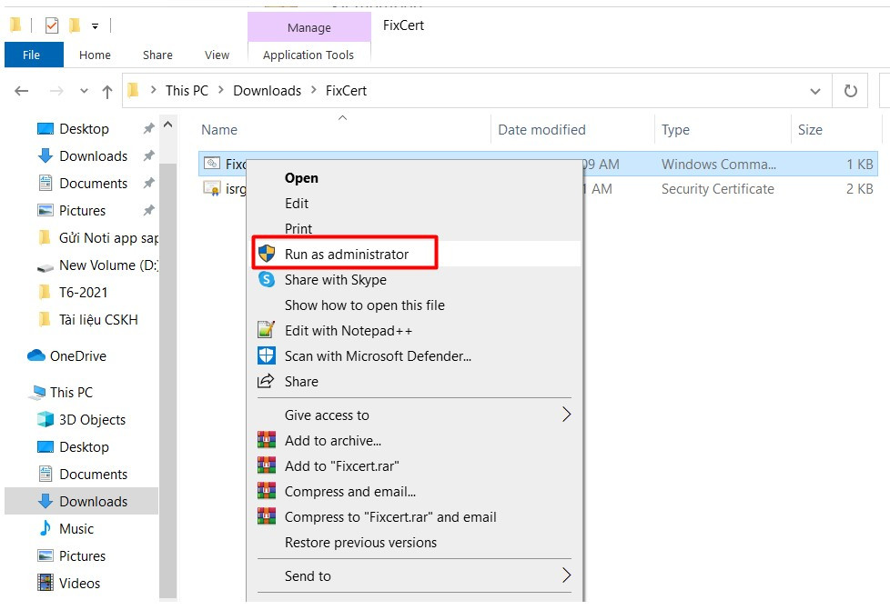Viewport: 890px width, 610px height.
Task: Click FixCert in the address bar
Action: click(346, 91)
